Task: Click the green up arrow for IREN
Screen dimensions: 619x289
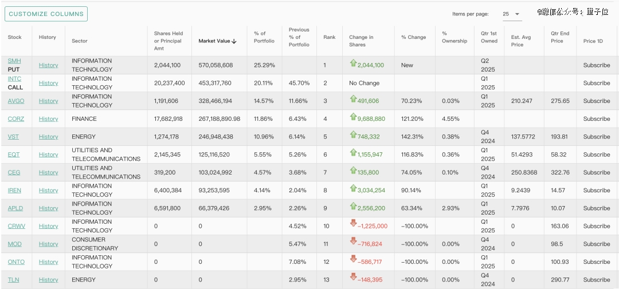Action: (x=353, y=188)
